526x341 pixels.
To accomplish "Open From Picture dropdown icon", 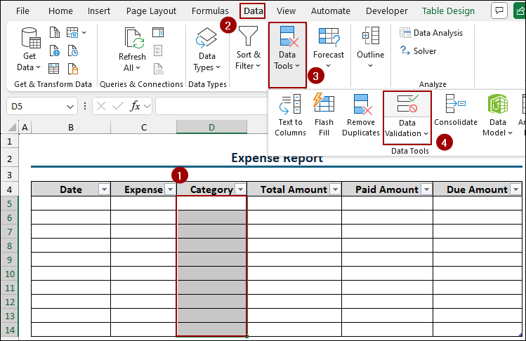I will 76,32.
